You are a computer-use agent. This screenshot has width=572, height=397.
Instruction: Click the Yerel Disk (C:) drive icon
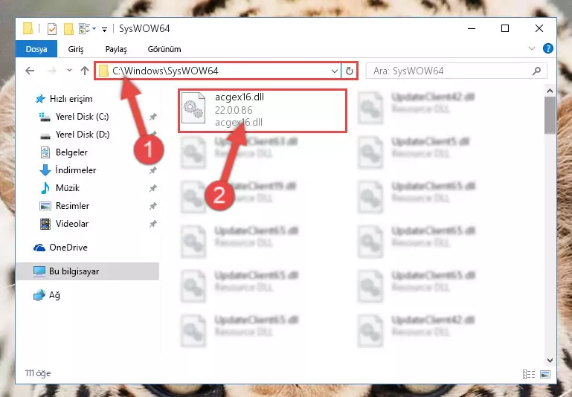click(45, 117)
